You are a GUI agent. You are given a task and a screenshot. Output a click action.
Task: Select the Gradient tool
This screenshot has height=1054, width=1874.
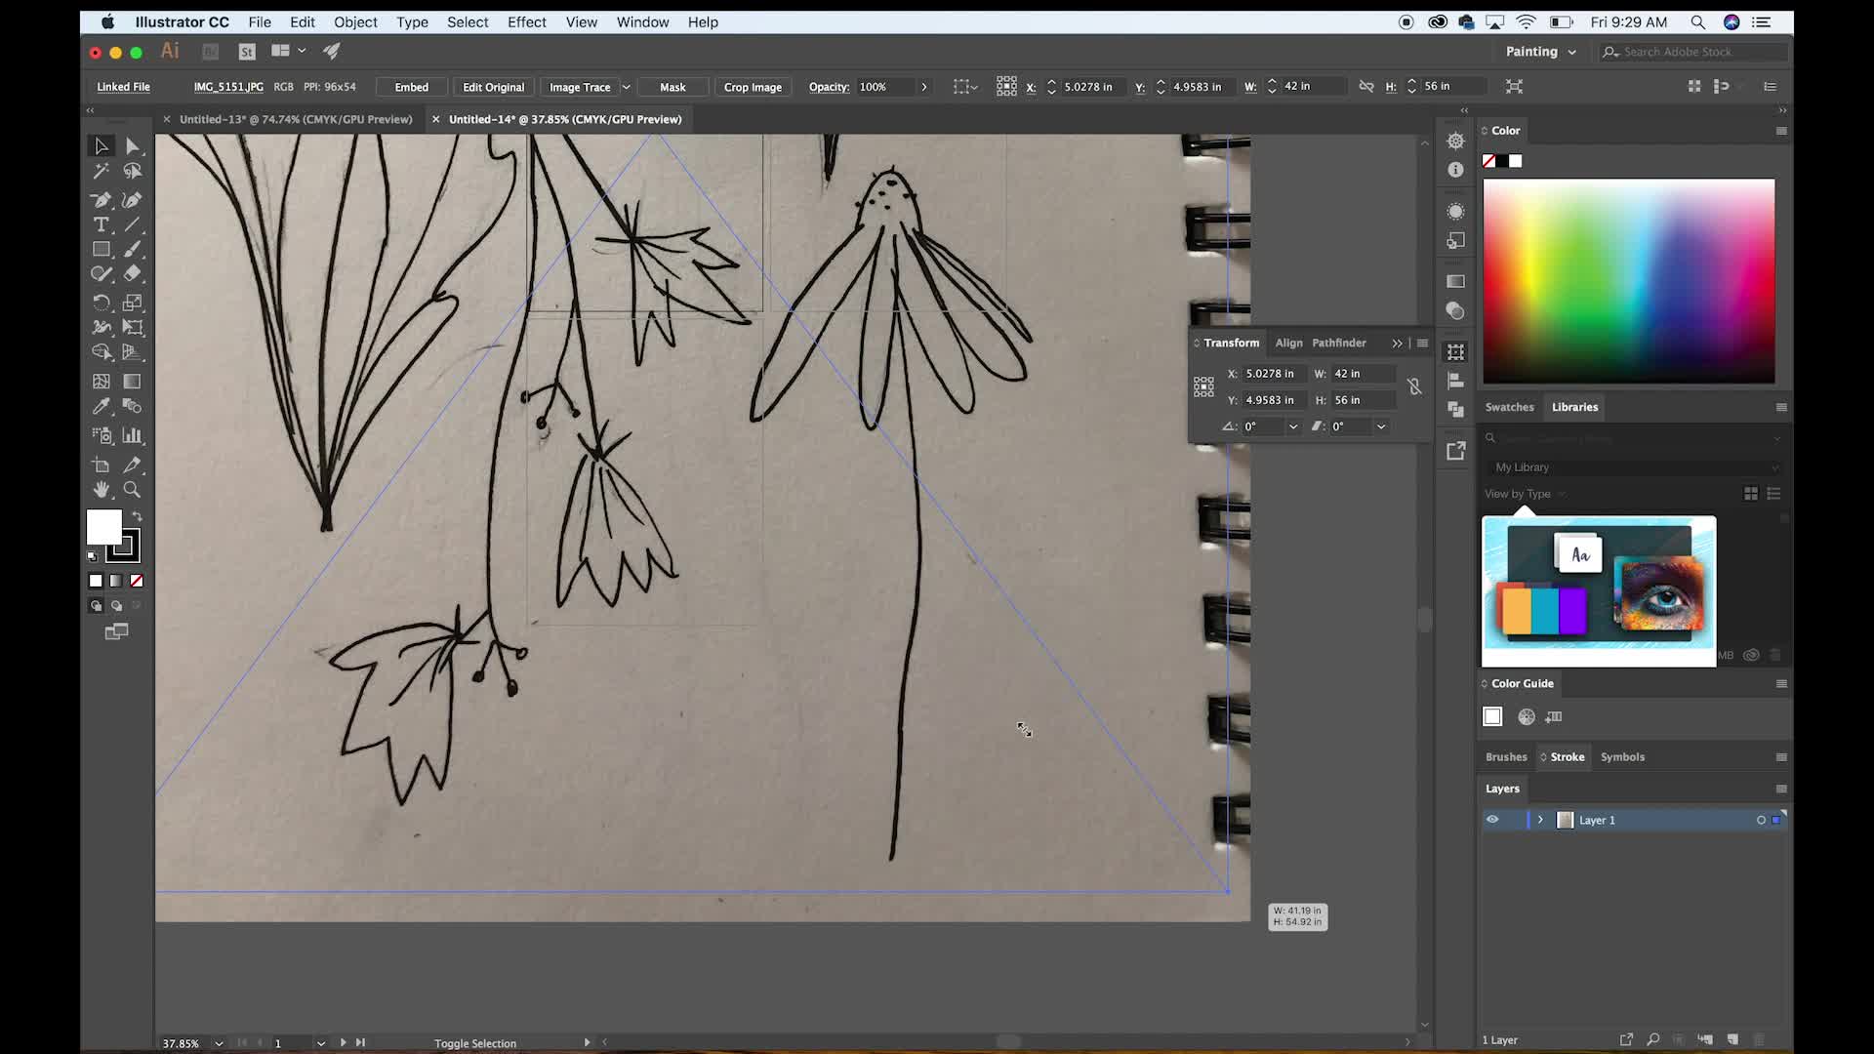(133, 382)
